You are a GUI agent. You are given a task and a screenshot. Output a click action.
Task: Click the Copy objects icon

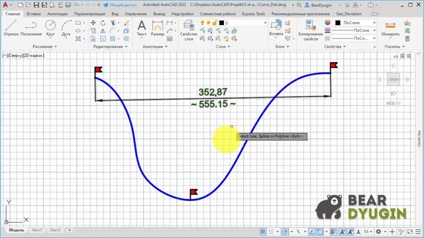pos(93,31)
